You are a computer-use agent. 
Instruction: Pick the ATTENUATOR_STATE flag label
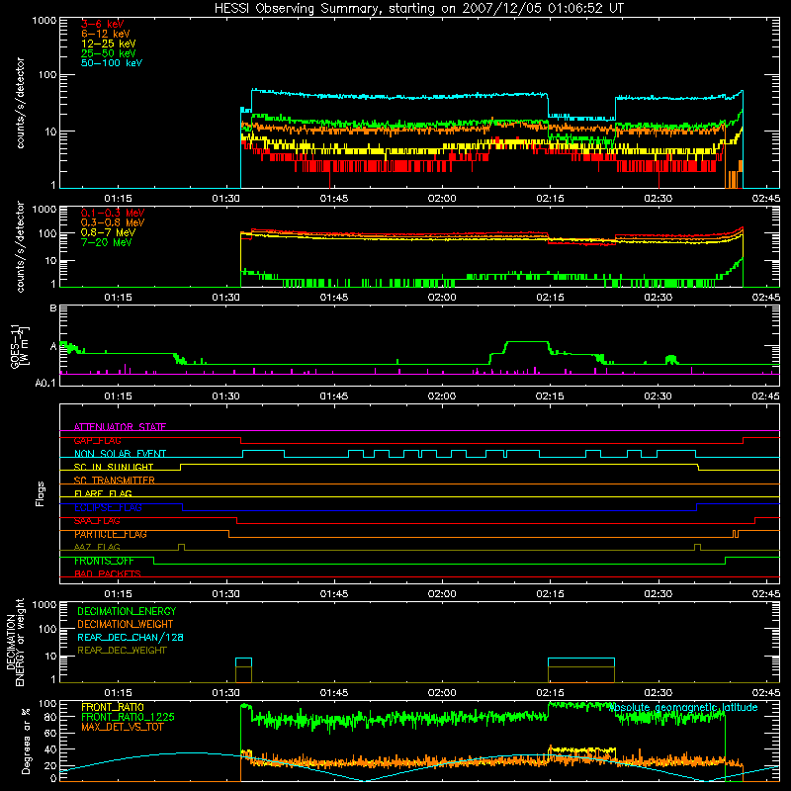[120, 427]
